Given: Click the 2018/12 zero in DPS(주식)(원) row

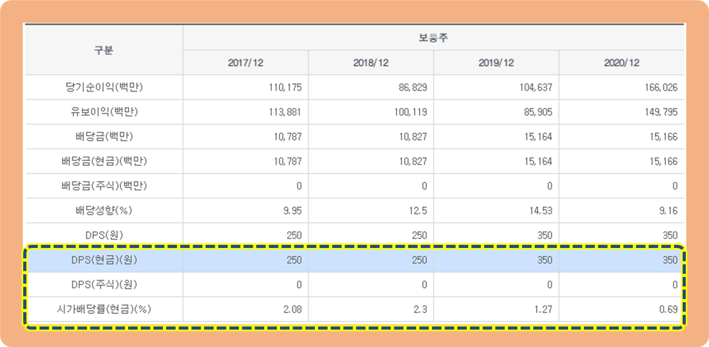Looking at the screenshot, I should point(424,285).
